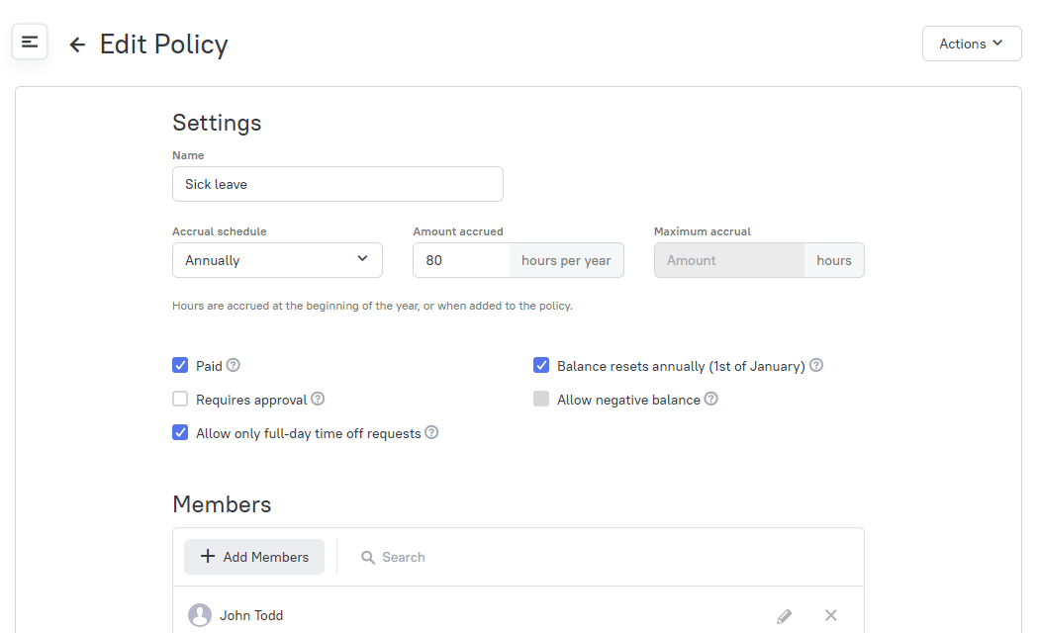Open the Actions dropdown menu
Screen dimensions: 1037x633
click(972, 44)
